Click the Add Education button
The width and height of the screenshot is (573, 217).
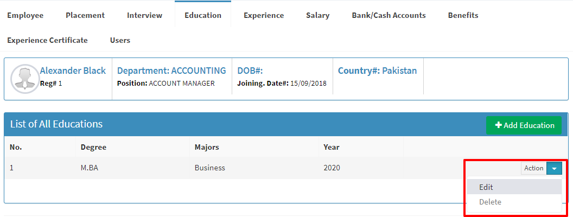coord(524,125)
